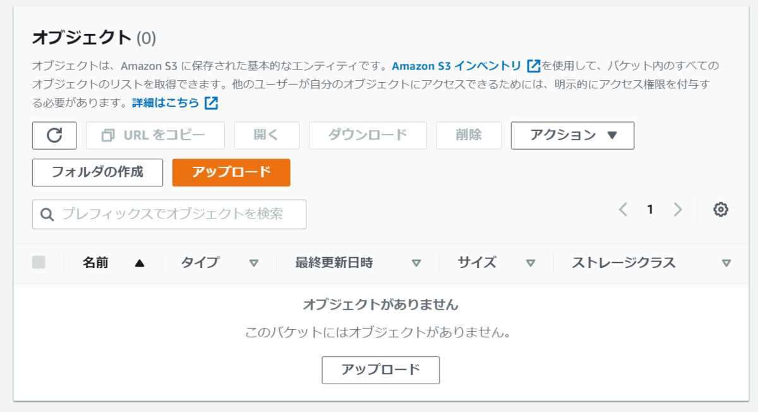Screen dimensions: 758x412
Task: Sort objects by 名前 using its sort arrow
Action: [x=138, y=262]
